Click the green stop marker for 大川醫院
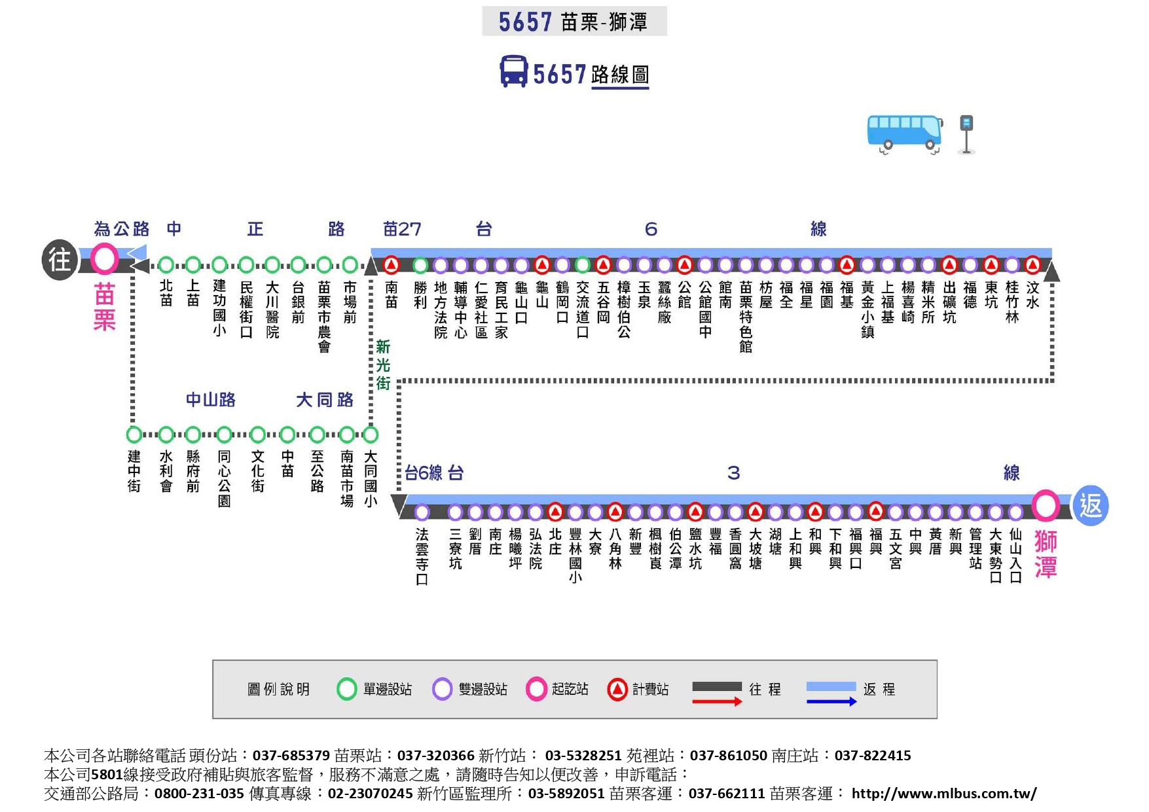 click(272, 265)
